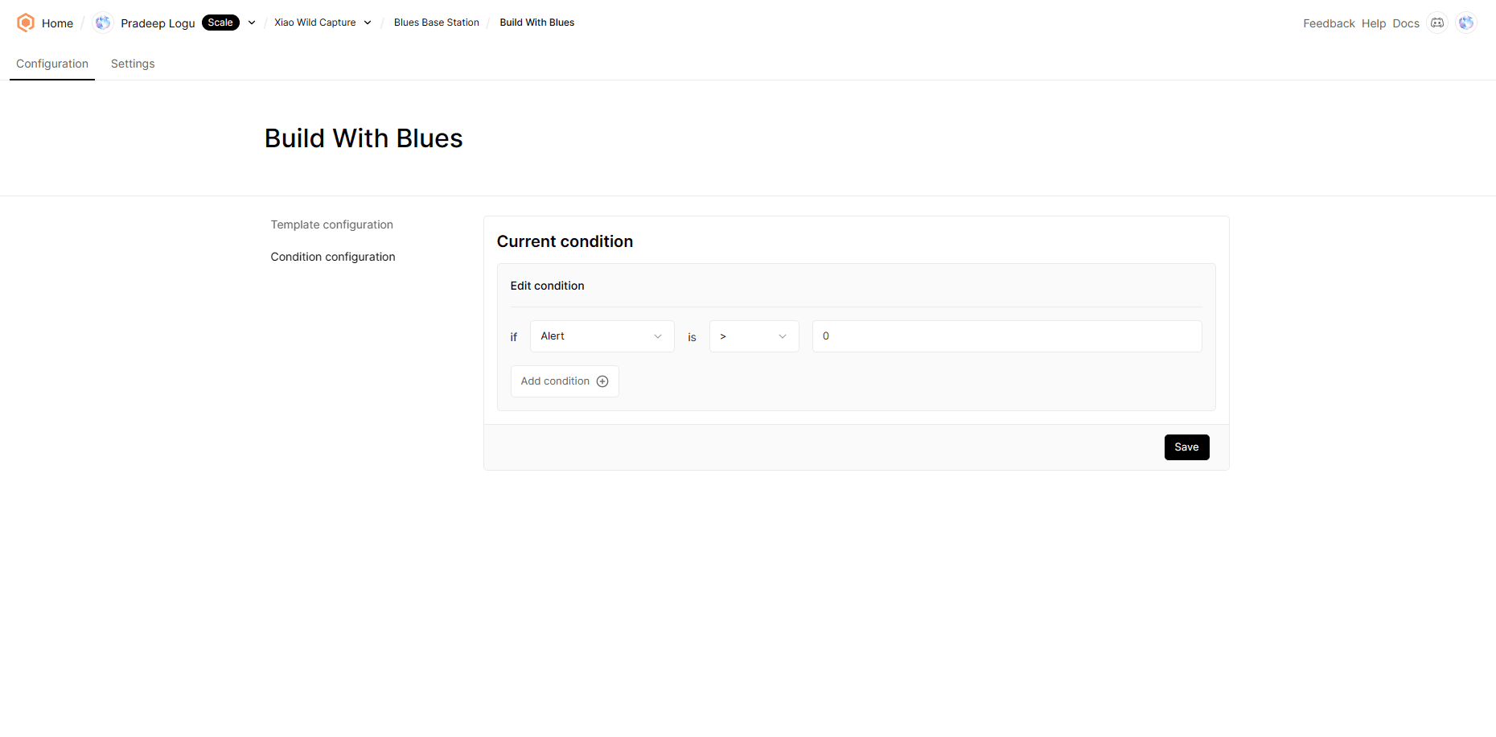Click the Add condition button
1496x737 pixels.
[x=565, y=381]
